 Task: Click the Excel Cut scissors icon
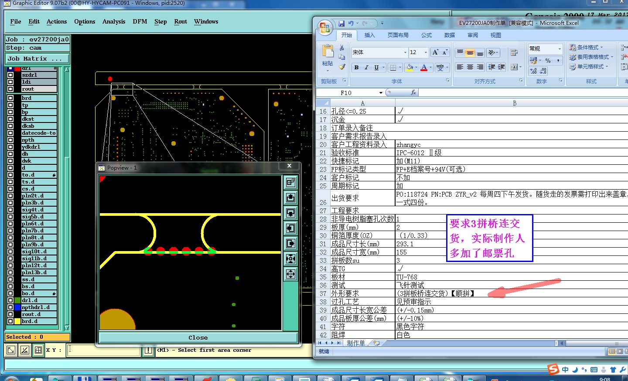coord(342,48)
